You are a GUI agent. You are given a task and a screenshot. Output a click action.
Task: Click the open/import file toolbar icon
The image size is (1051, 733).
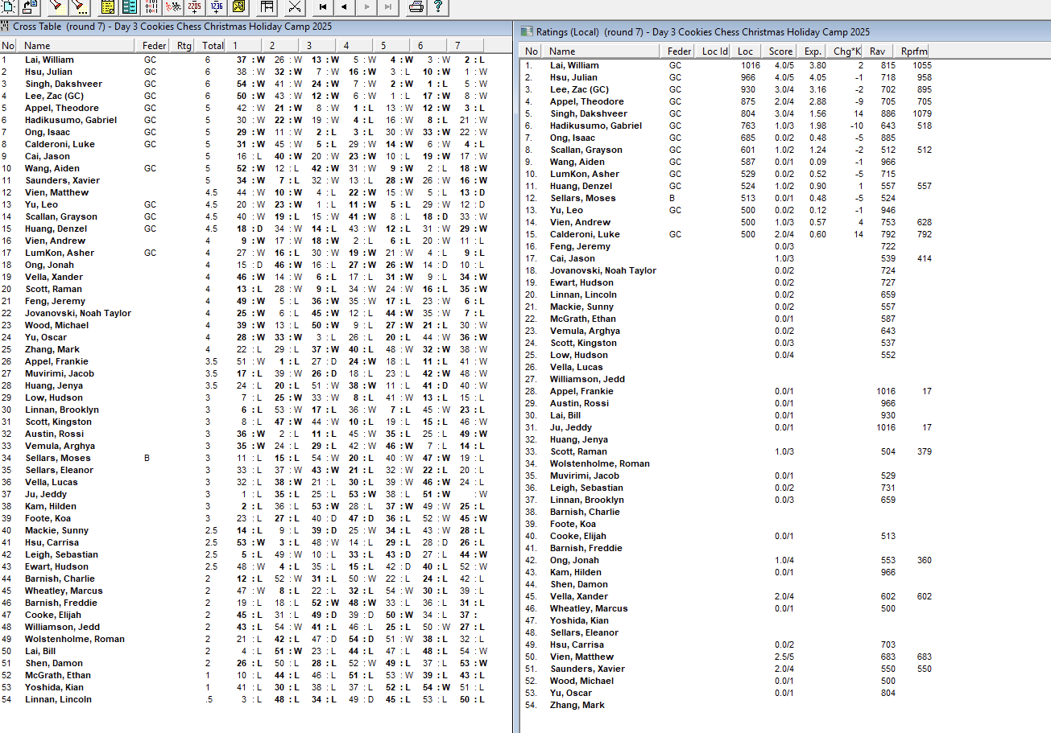click(x=29, y=7)
